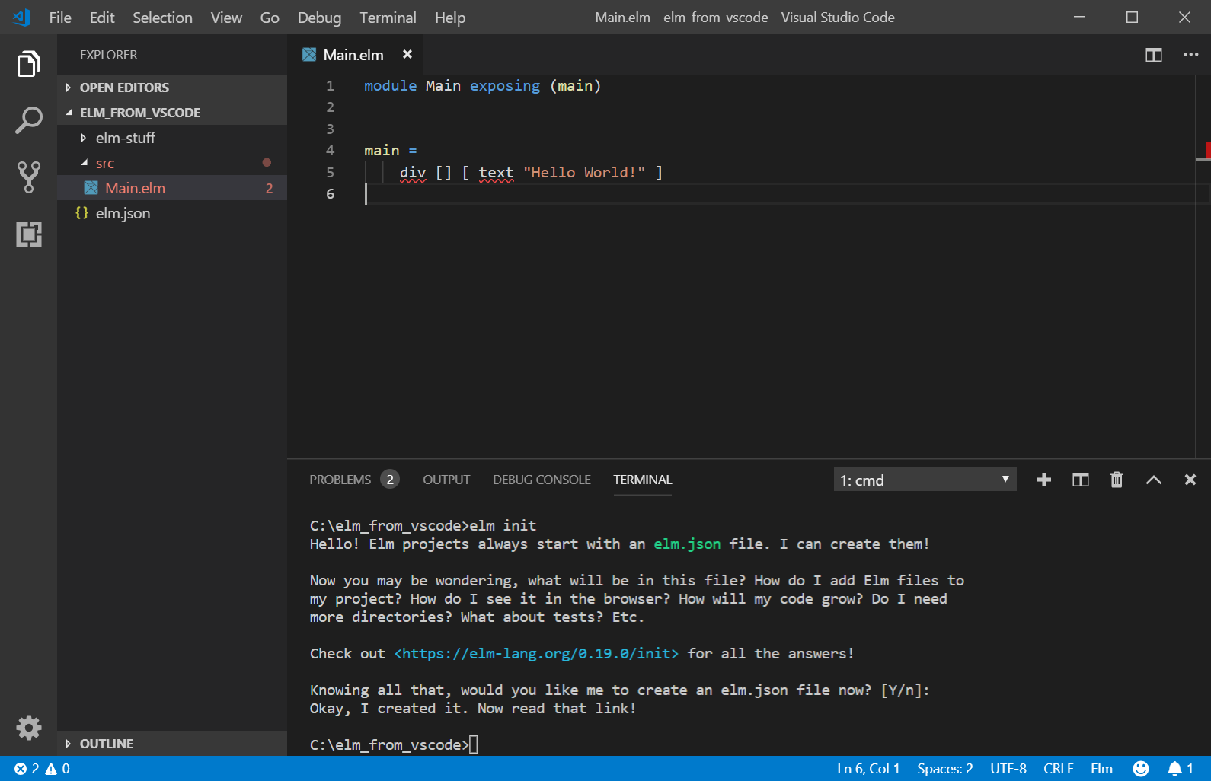The height and width of the screenshot is (781, 1211).
Task: Open the Source Control view
Action: pyautogui.click(x=28, y=177)
